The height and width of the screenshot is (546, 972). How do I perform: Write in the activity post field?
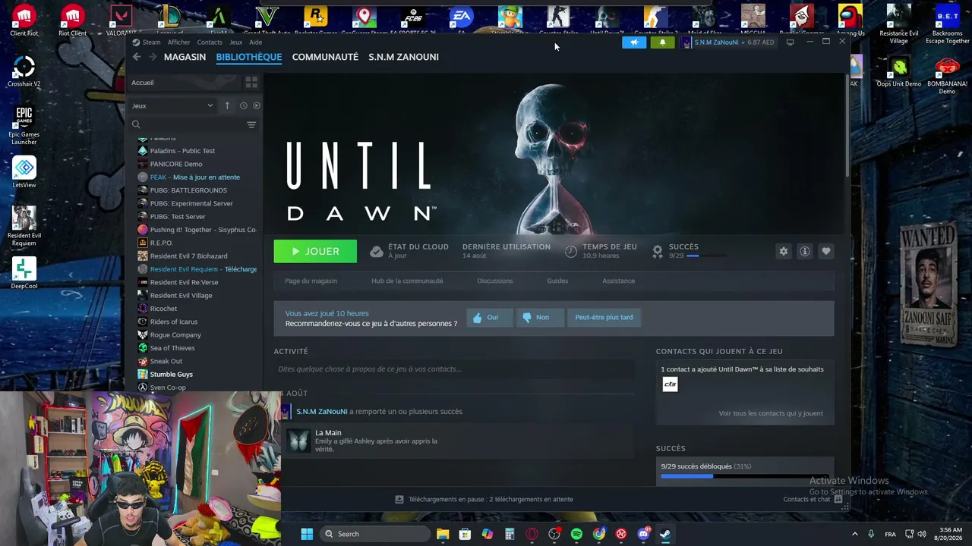point(454,369)
